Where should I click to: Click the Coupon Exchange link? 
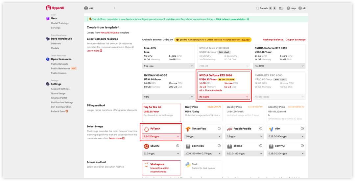coord(296,40)
